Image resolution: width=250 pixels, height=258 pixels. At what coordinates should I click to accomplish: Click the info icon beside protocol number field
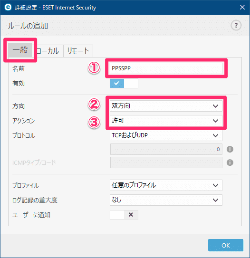tap(230, 149)
